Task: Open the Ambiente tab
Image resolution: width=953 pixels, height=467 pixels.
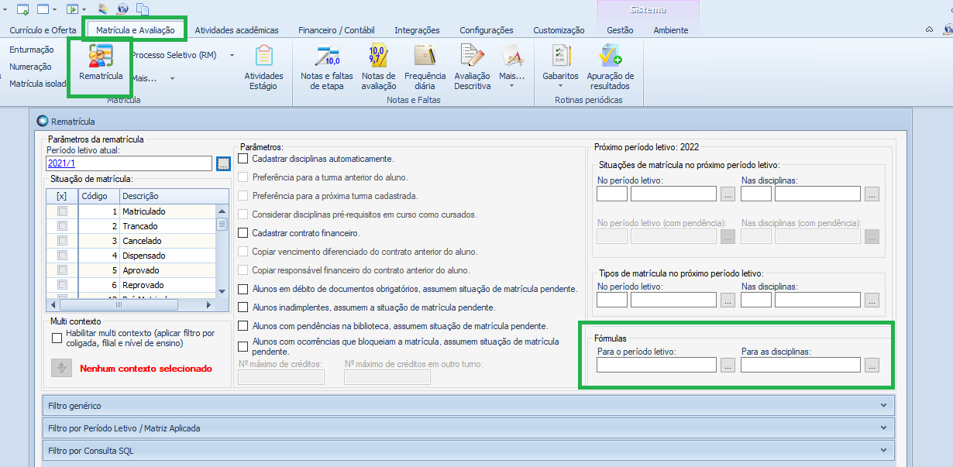Action: pos(670,30)
